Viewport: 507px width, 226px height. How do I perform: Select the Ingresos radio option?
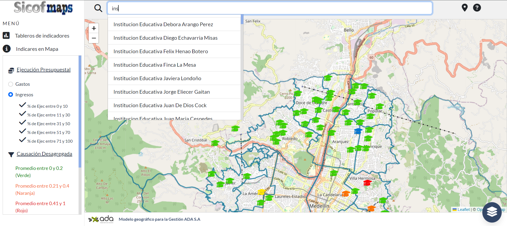[11, 95]
